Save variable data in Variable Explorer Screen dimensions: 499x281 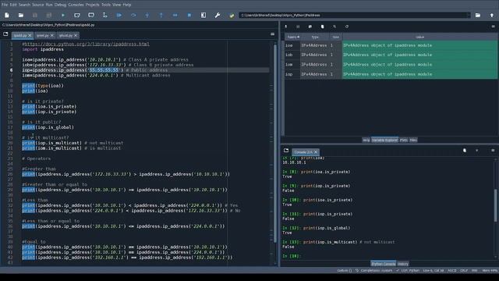pyautogui.click(x=298, y=27)
